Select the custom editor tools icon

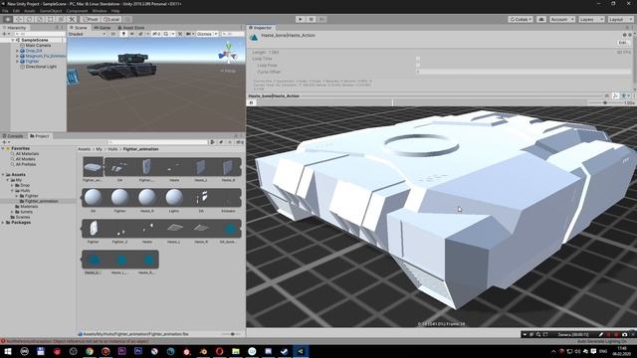coord(72,19)
